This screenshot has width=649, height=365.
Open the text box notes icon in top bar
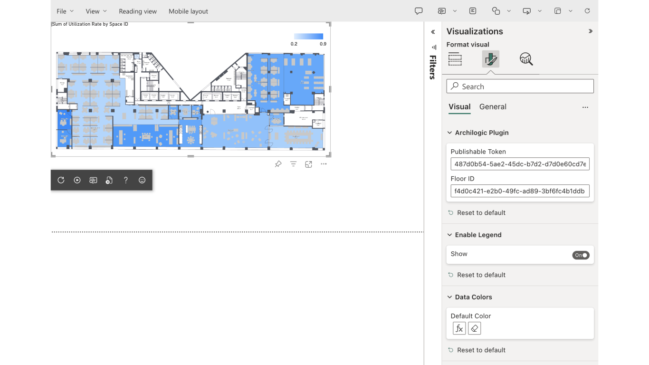click(473, 11)
